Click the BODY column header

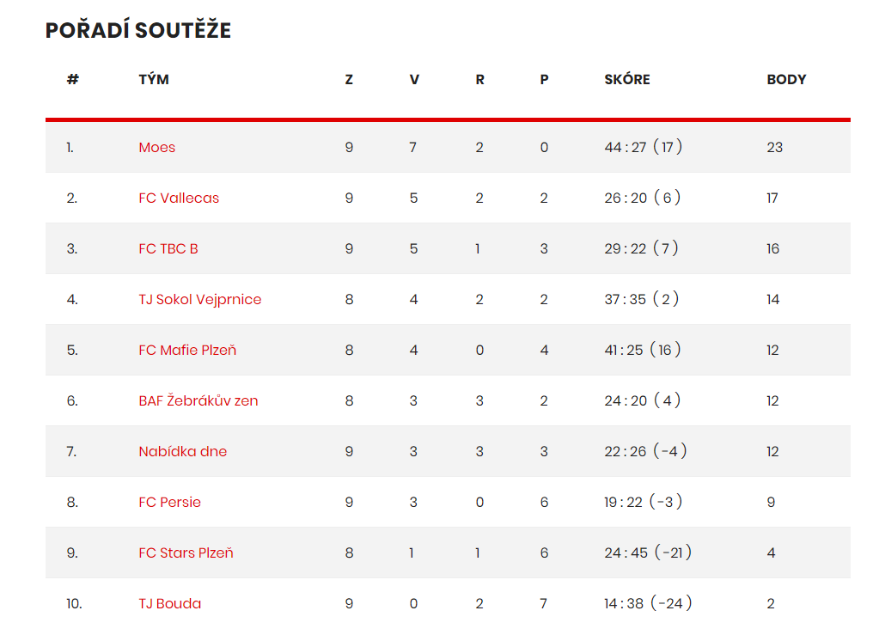click(x=786, y=80)
